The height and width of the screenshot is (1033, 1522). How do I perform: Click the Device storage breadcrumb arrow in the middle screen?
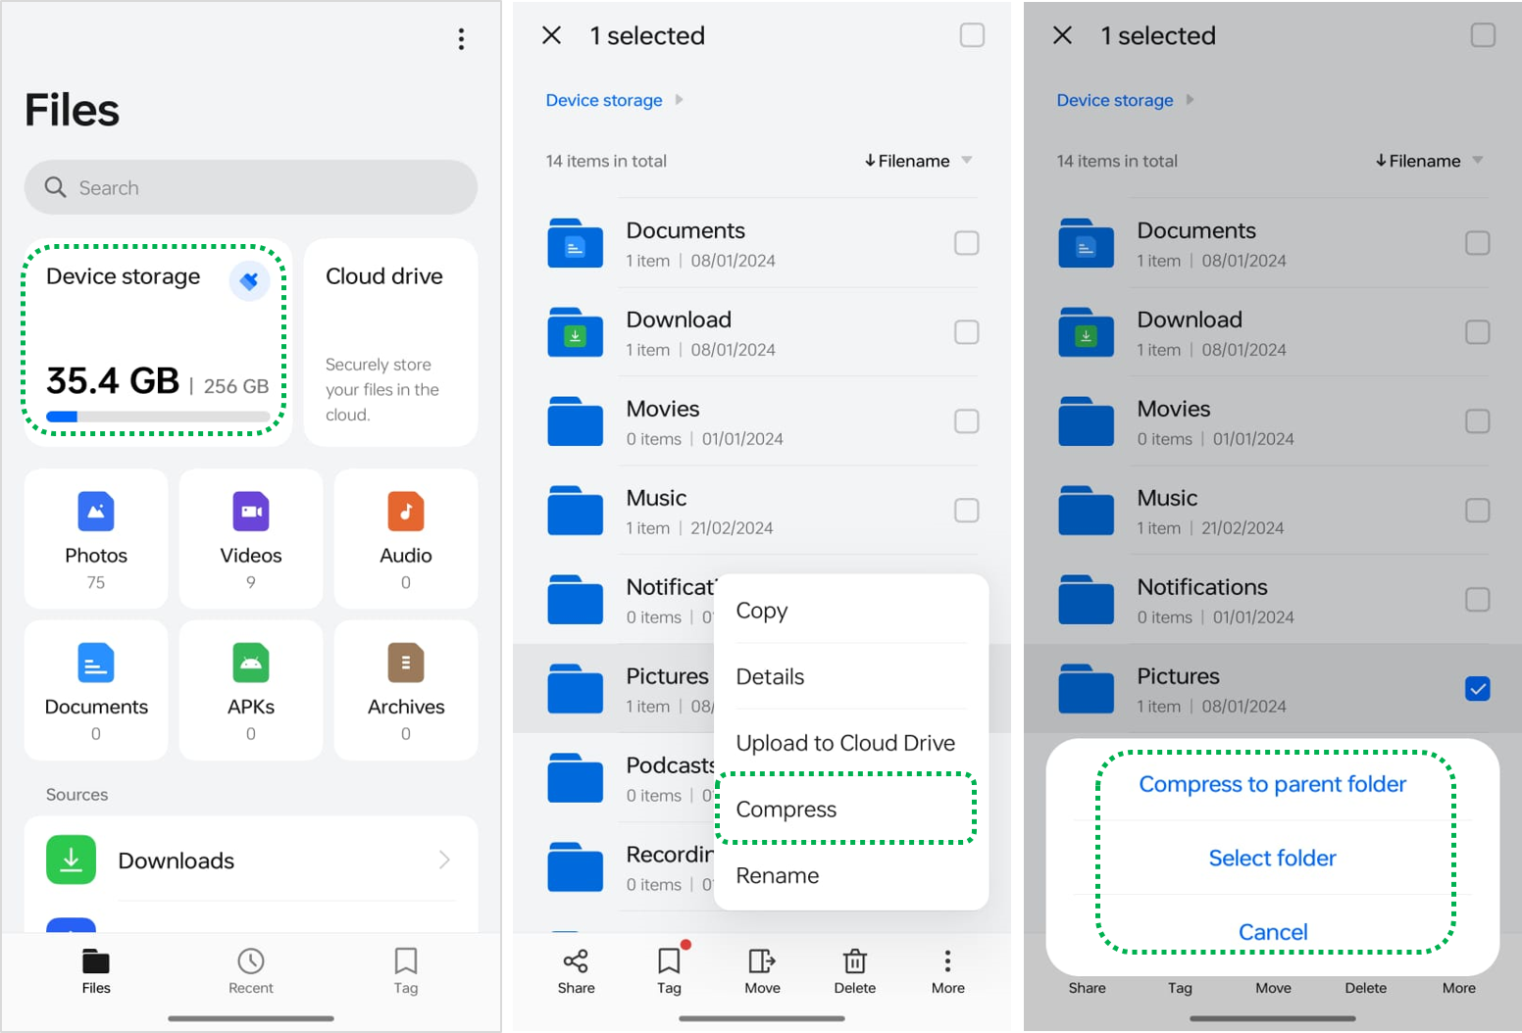coord(680,100)
